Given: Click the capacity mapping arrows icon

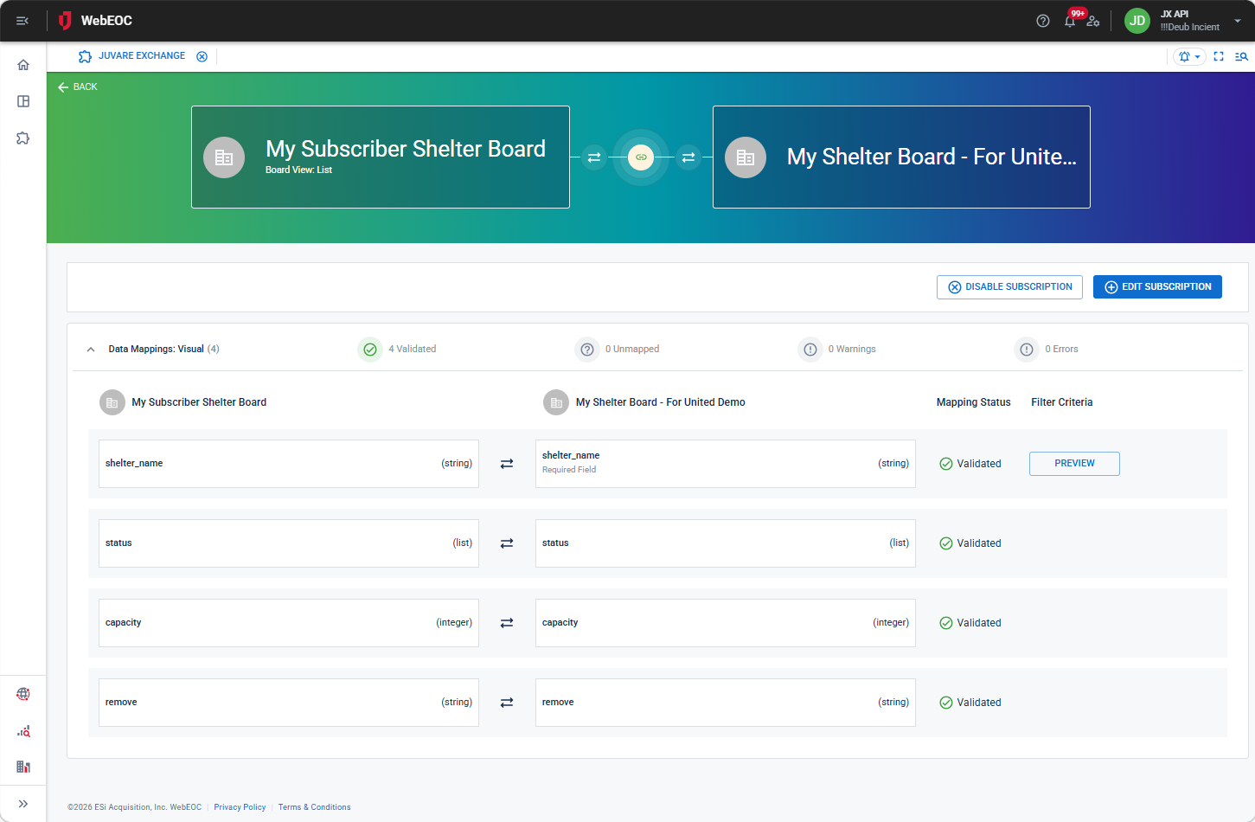Looking at the screenshot, I should (507, 623).
